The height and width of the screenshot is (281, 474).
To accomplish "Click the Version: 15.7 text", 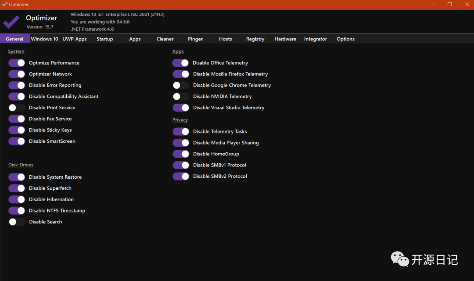I will tap(40, 27).
